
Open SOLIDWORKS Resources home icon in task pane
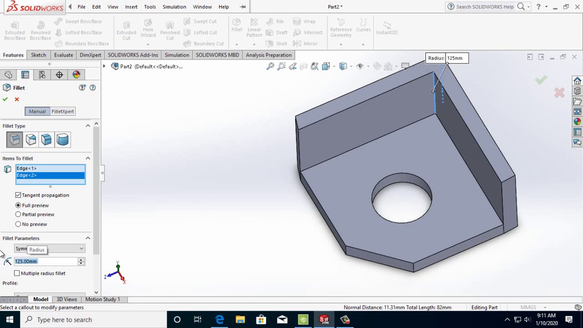[x=577, y=81]
